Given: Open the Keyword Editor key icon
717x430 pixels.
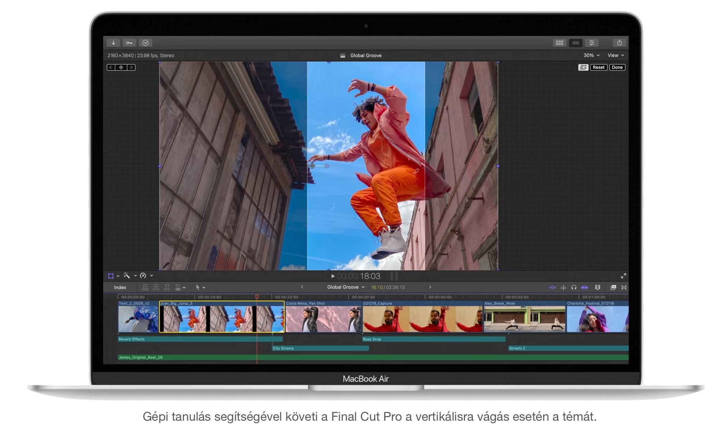Looking at the screenshot, I should point(129,43).
